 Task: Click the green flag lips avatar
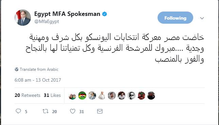pyautogui.click(x=82, y=96)
